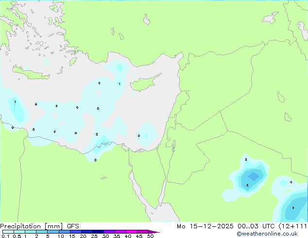Pick the 15–20 mm legend color swatch
308x238 pixels.
75,232
